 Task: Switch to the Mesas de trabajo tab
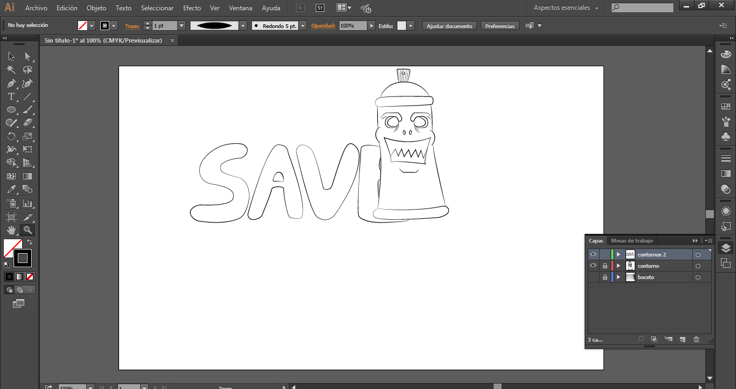pyautogui.click(x=631, y=241)
